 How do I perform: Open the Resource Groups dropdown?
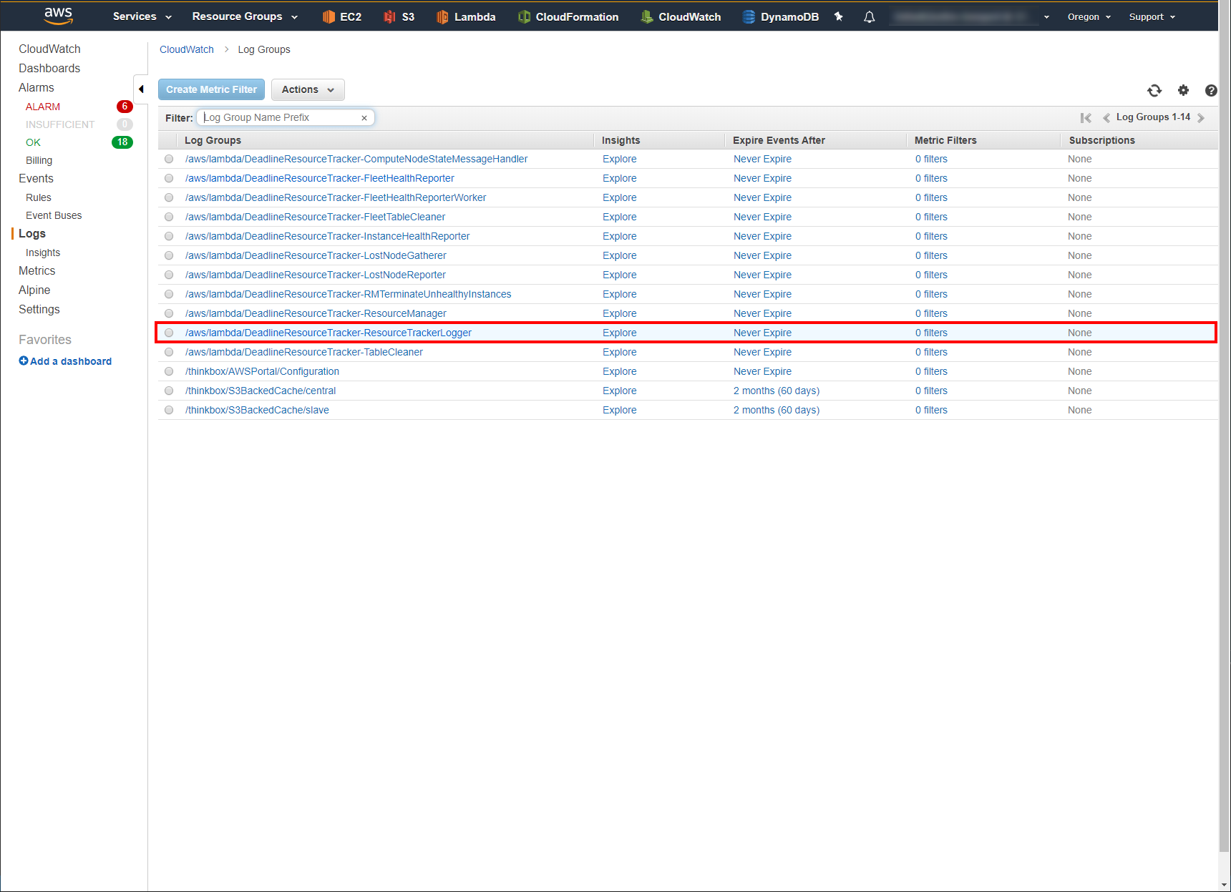[x=245, y=16]
